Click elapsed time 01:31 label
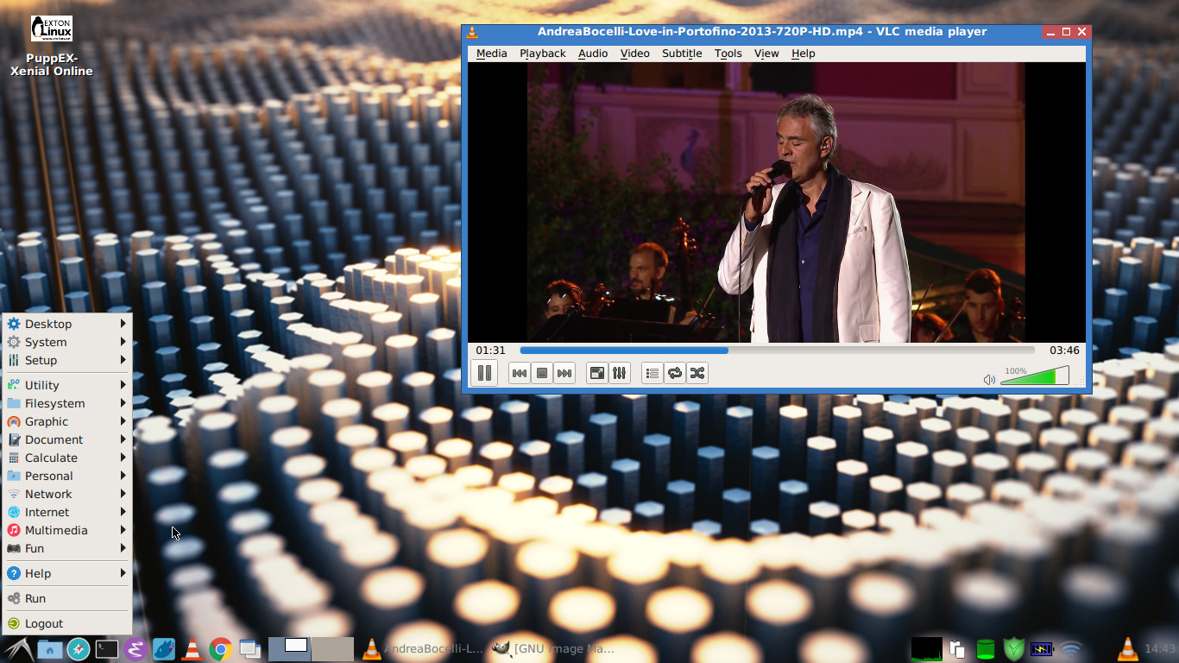Viewport: 1179px width, 663px height. (490, 350)
